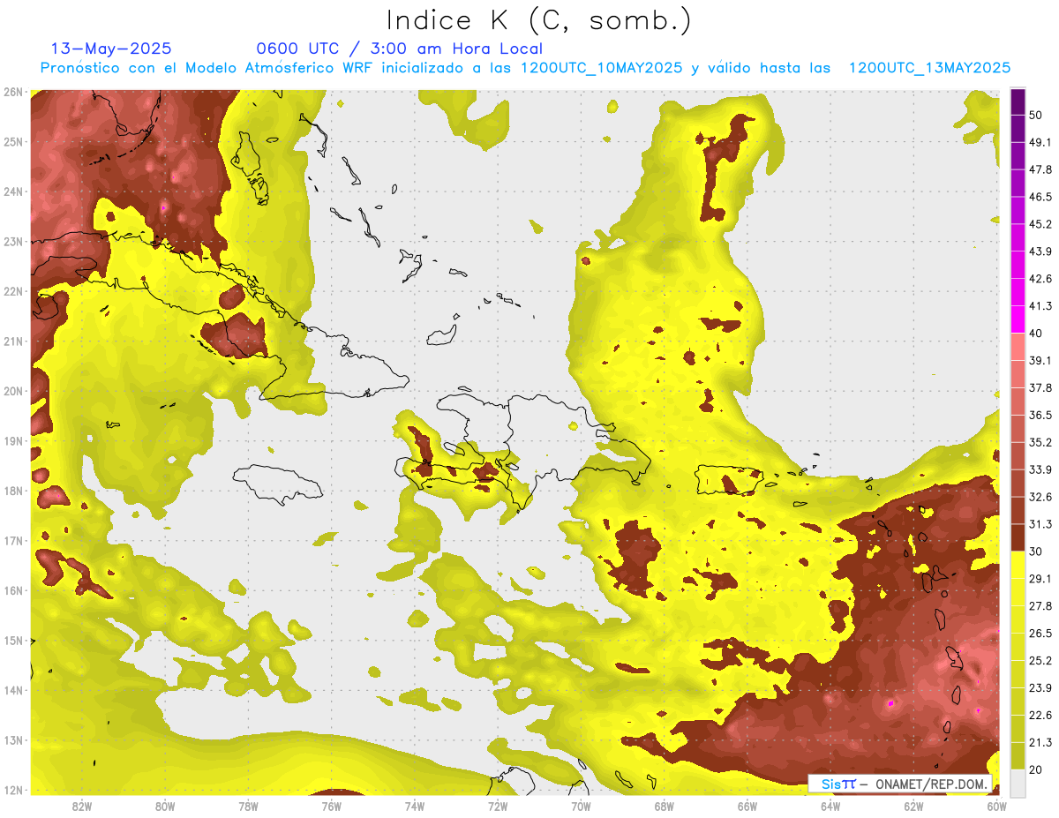This screenshot has height=818, width=1059.
Task: Click the colorbar value "46.5"
Action: [1041, 197]
